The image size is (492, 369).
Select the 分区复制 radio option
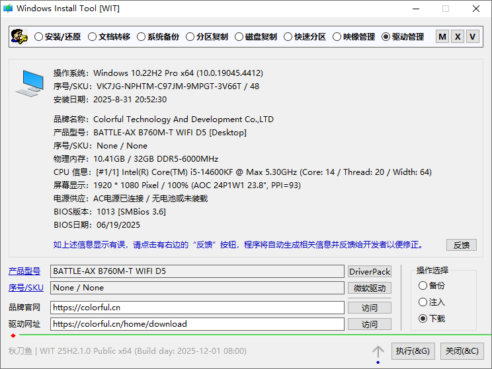[x=207, y=37]
